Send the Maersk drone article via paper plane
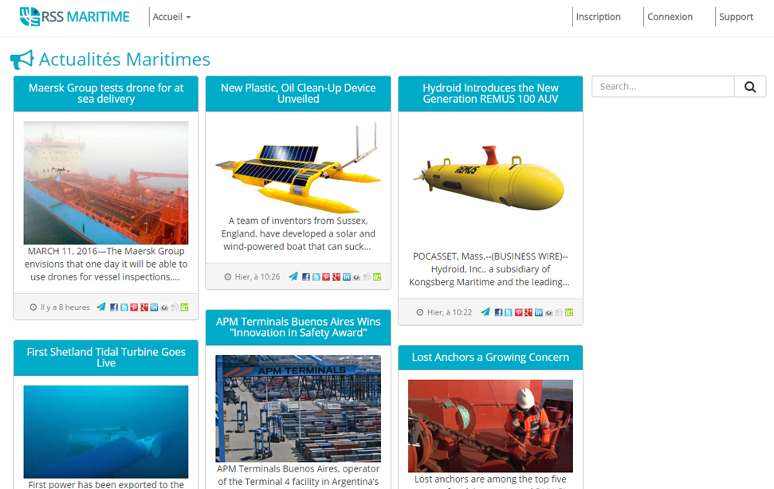 pyautogui.click(x=101, y=307)
